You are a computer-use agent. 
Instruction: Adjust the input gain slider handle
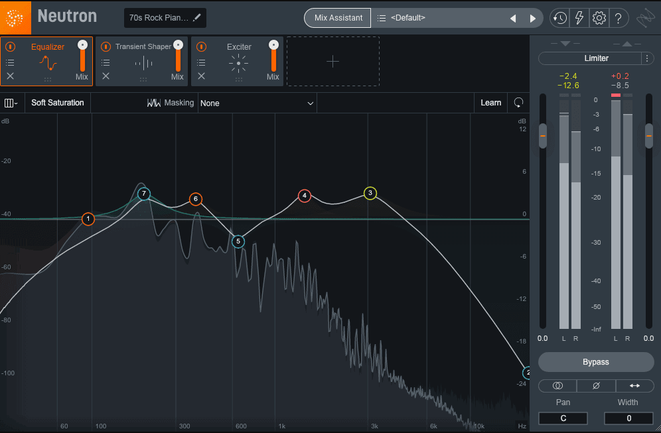coord(543,136)
